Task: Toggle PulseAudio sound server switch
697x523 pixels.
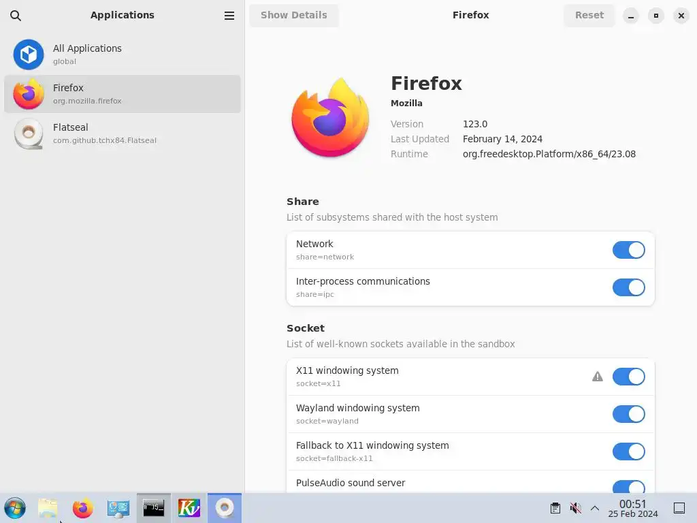Action: 628,486
